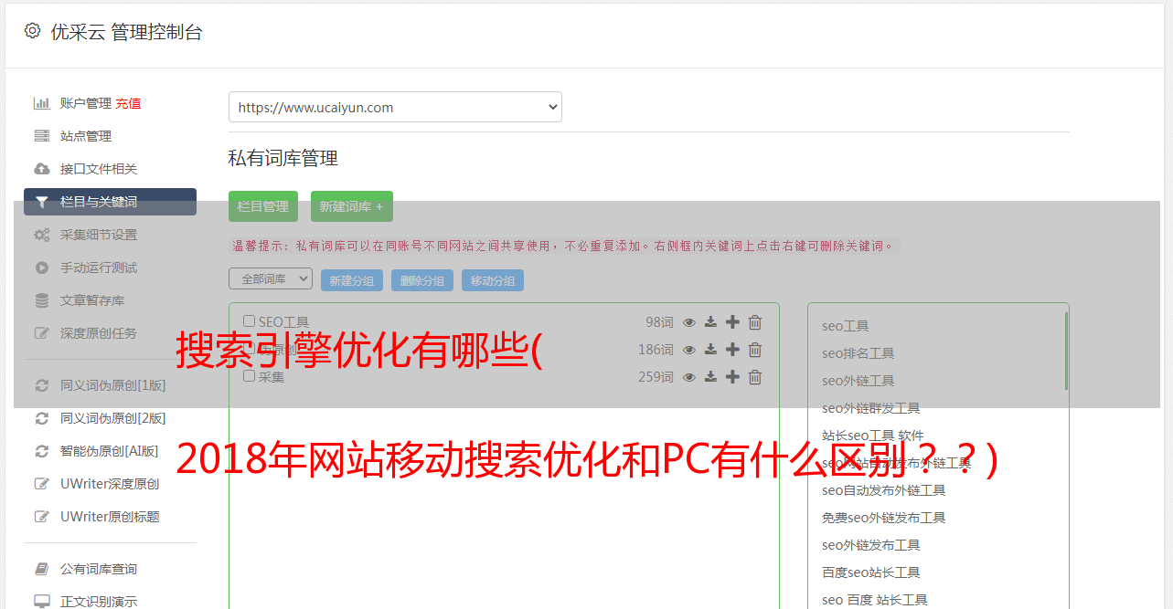1173x609 pixels.
Task: Delete the SEO工具 library with its trash icon
Action: 755,322
